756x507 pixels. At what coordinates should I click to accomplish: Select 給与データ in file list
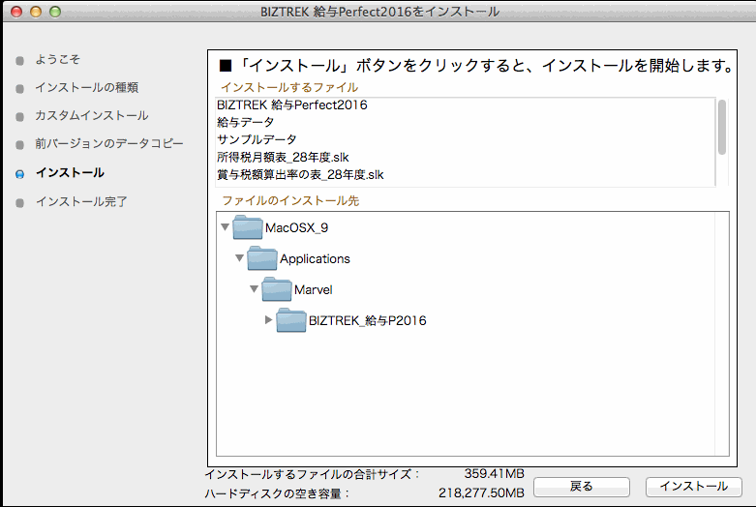[x=246, y=122]
